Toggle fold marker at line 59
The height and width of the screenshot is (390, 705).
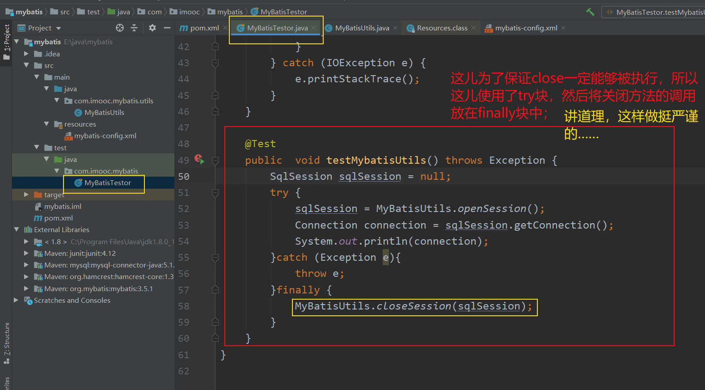(x=215, y=322)
